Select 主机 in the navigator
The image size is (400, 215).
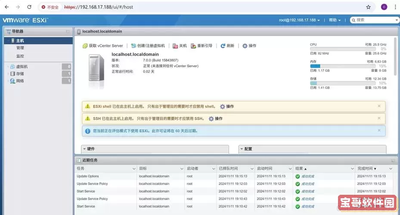click(38, 40)
